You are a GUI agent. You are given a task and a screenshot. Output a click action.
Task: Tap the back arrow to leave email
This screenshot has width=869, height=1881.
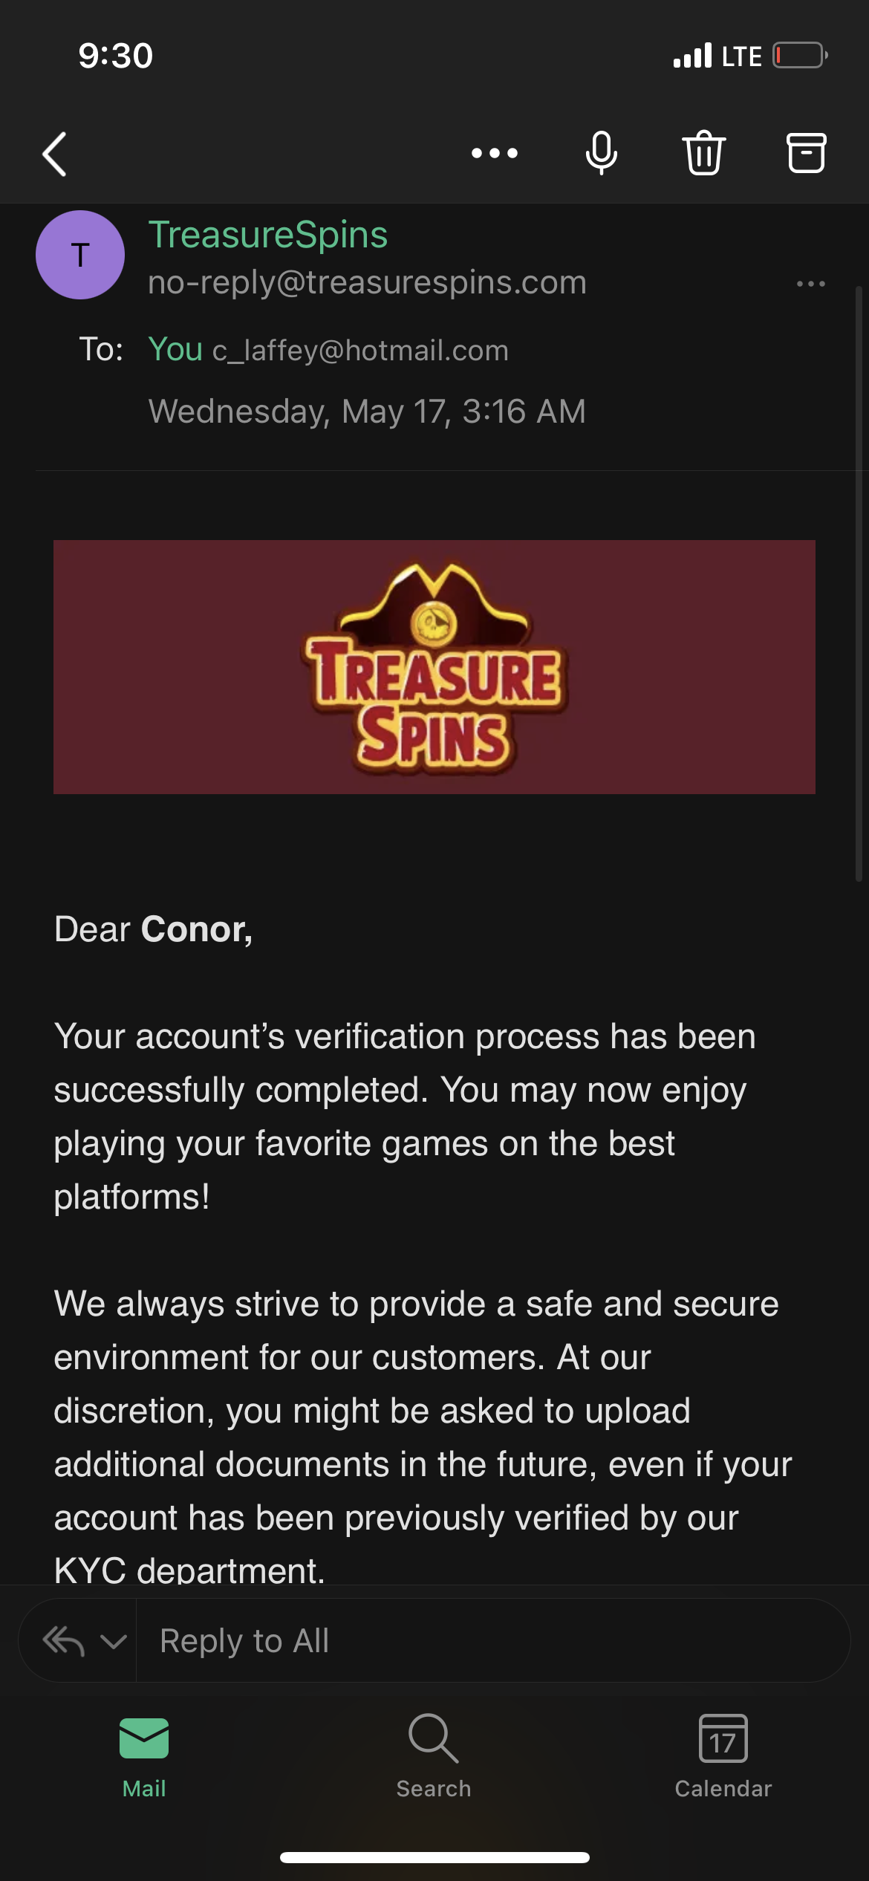pos(55,154)
